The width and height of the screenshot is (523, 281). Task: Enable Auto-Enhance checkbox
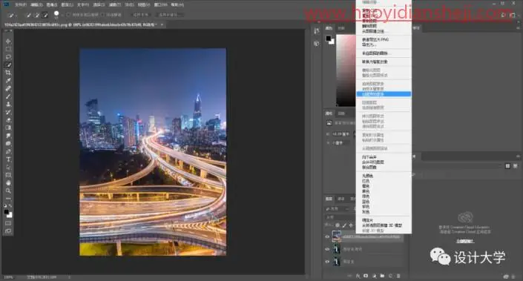tap(102, 15)
